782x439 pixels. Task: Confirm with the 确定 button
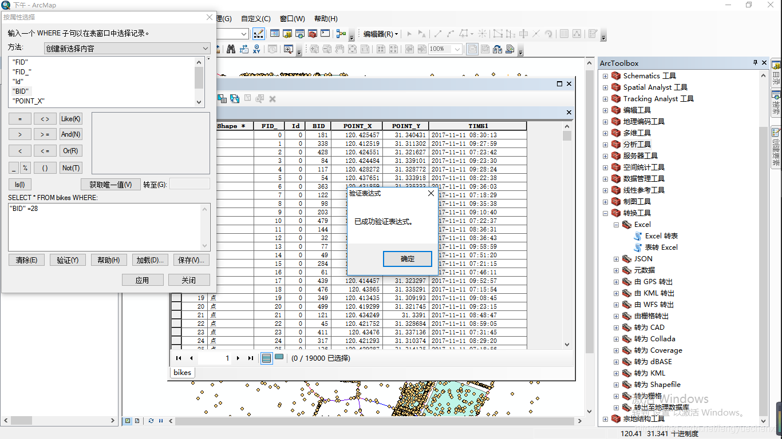408,259
